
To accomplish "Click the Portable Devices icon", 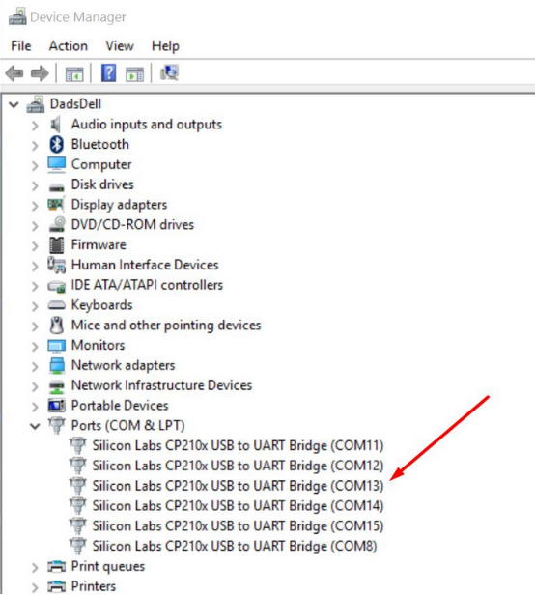I will pos(57,406).
